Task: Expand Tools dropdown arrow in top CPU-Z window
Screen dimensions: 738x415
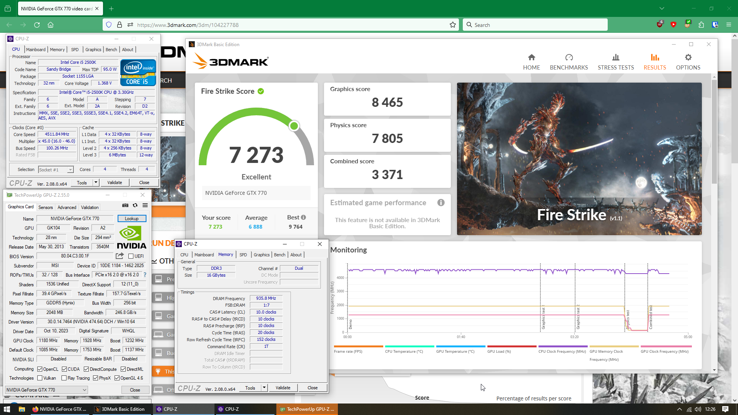Action: 96,183
